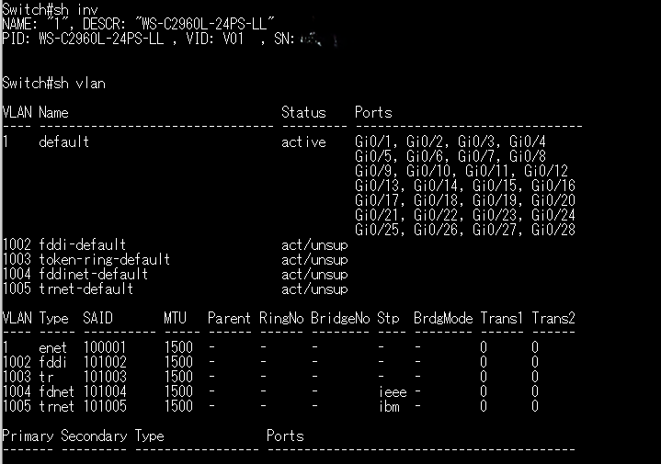The image size is (661, 464).
Task: Click the BrdgMode column header
Action: 443,319
